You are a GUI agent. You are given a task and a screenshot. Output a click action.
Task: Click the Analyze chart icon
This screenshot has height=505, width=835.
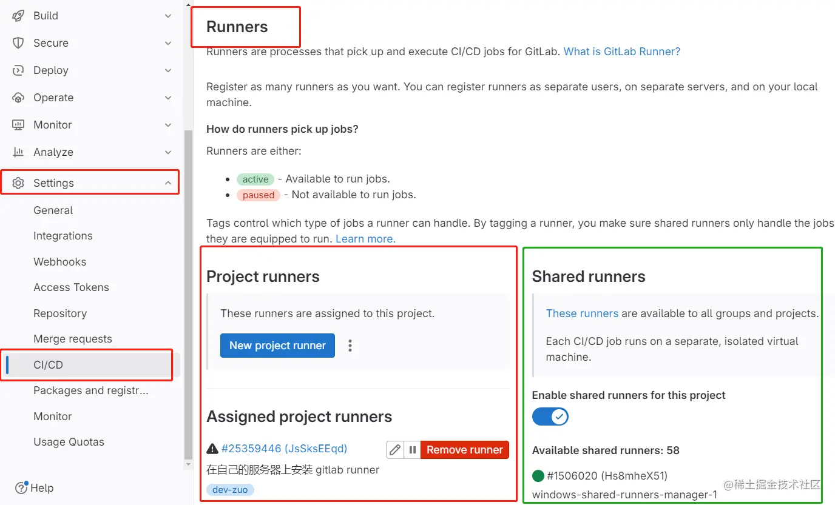(18, 152)
